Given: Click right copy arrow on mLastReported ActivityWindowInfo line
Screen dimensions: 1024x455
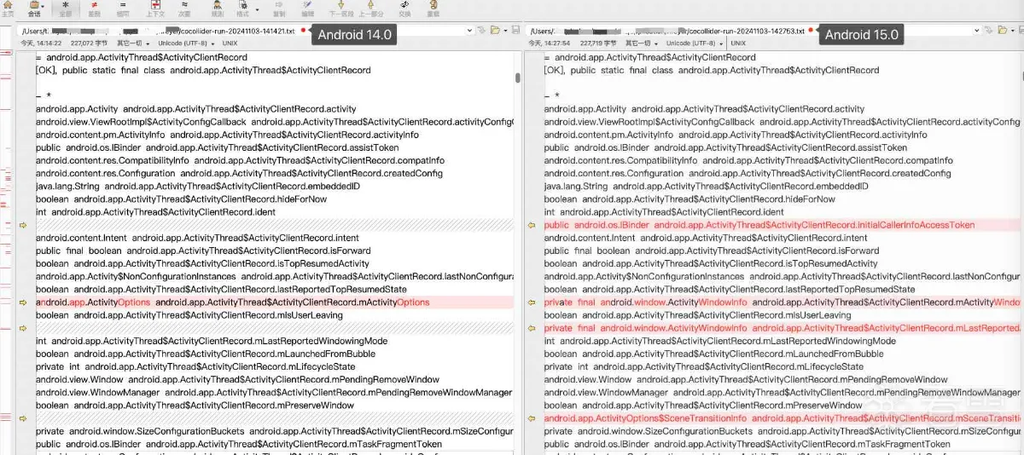Looking at the screenshot, I should tap(532, 328).
